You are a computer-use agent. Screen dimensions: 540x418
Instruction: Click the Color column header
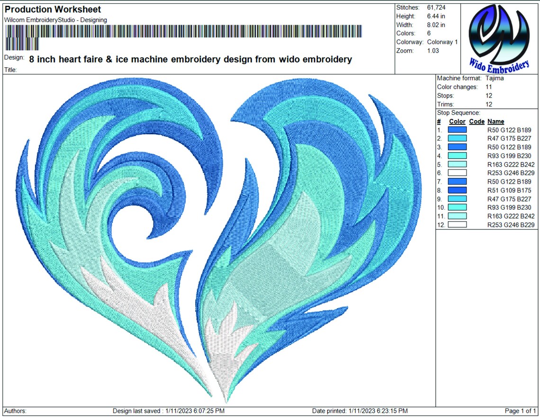pyautogui.click(x=456, y=121)
